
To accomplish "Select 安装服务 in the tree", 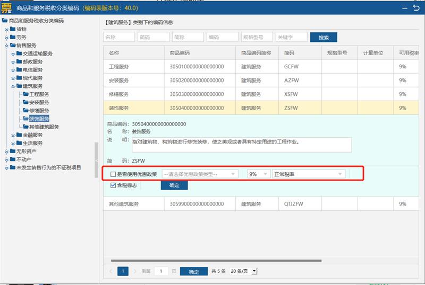I will click(x=39, y=102).
